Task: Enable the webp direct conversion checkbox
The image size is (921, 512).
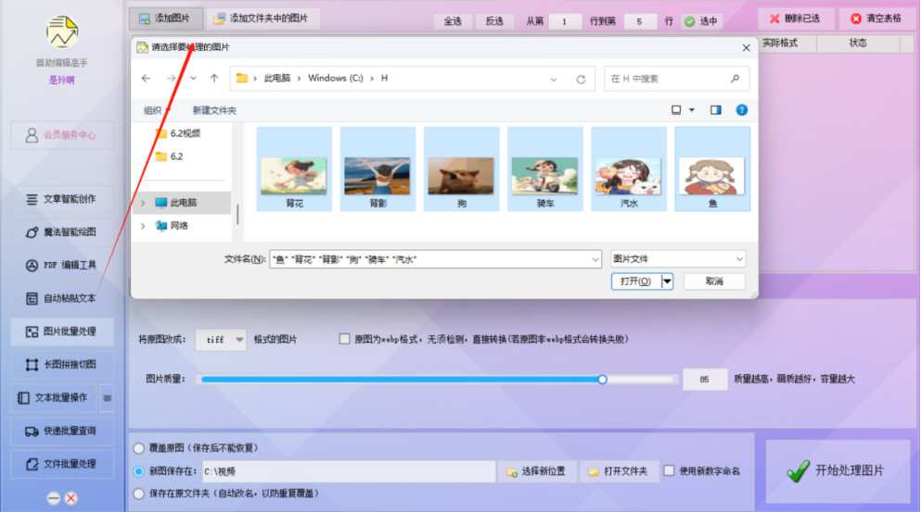Action: coord(344,338)
